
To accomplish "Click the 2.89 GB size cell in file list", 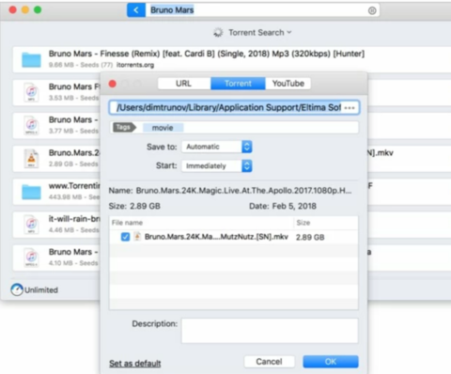I will coord(310,237).
